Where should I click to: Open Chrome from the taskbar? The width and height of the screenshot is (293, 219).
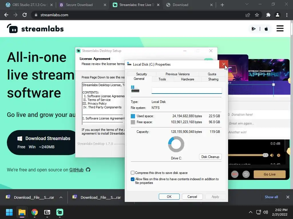pos(35,212)
